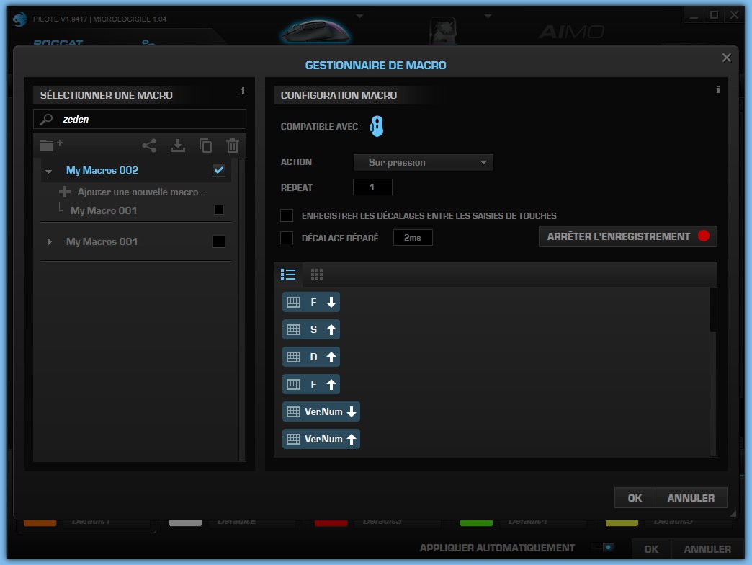The height and width of the screenshot is (565, 752).
Task: Click Annuler in macro manager dialog
Action: point(691,498)
